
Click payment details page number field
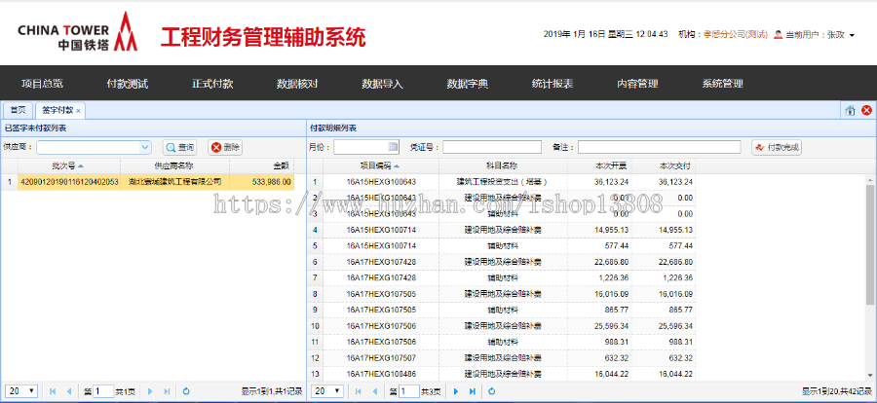pyautogui.click(x=409, y=391)
